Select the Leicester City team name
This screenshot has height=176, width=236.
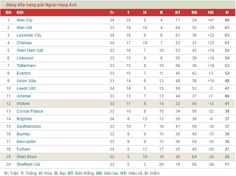pos(29,35)
